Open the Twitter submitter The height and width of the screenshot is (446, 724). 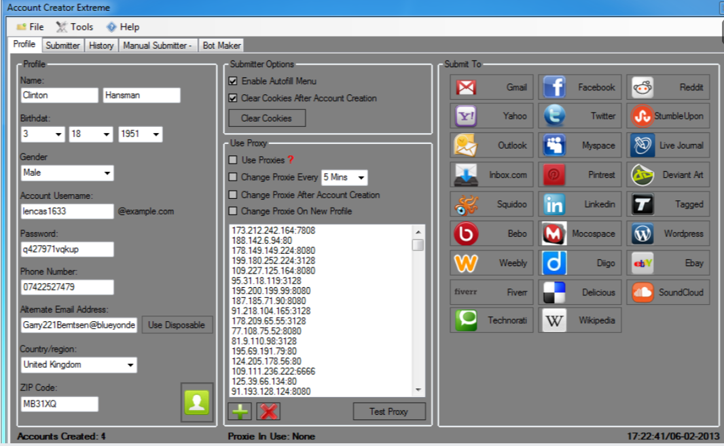tap(579, 116)
